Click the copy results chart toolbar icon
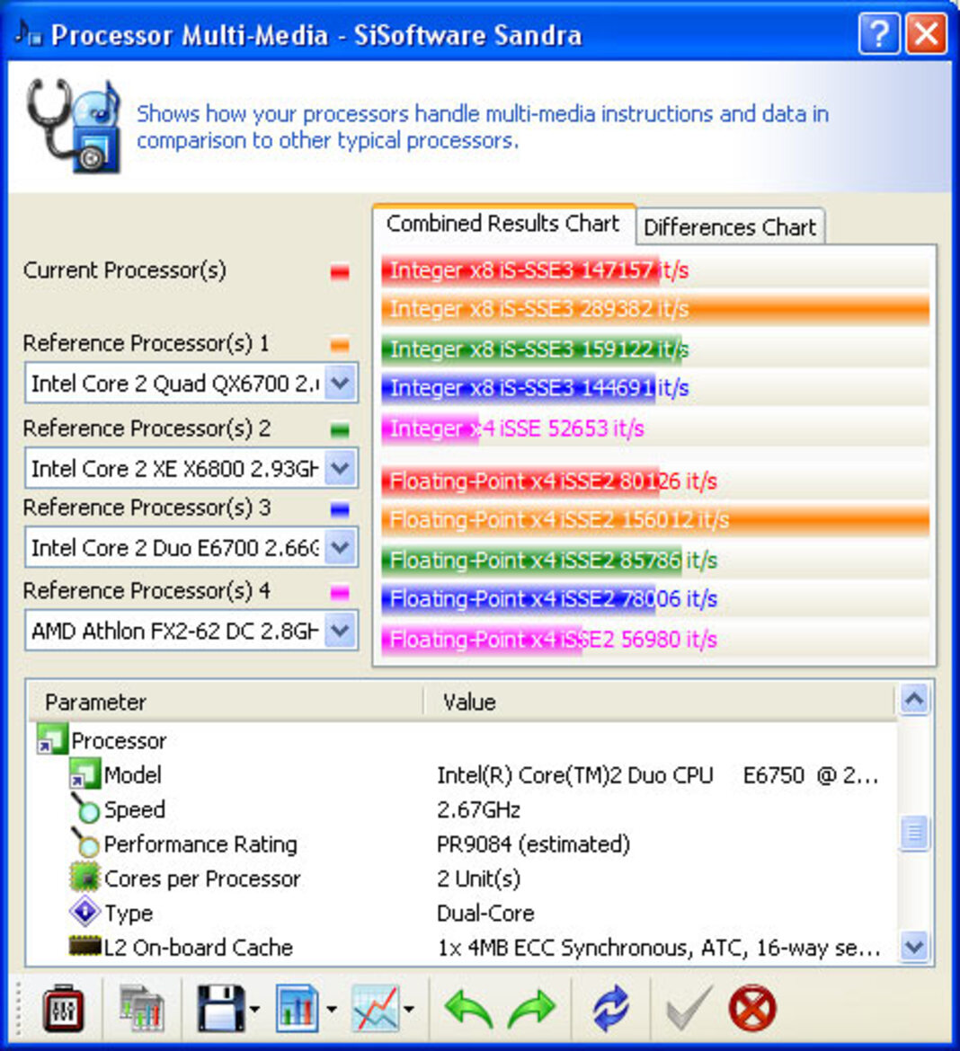This screenshot has height=1051, width=960. pyautogui.click(x=141, y=1007)
